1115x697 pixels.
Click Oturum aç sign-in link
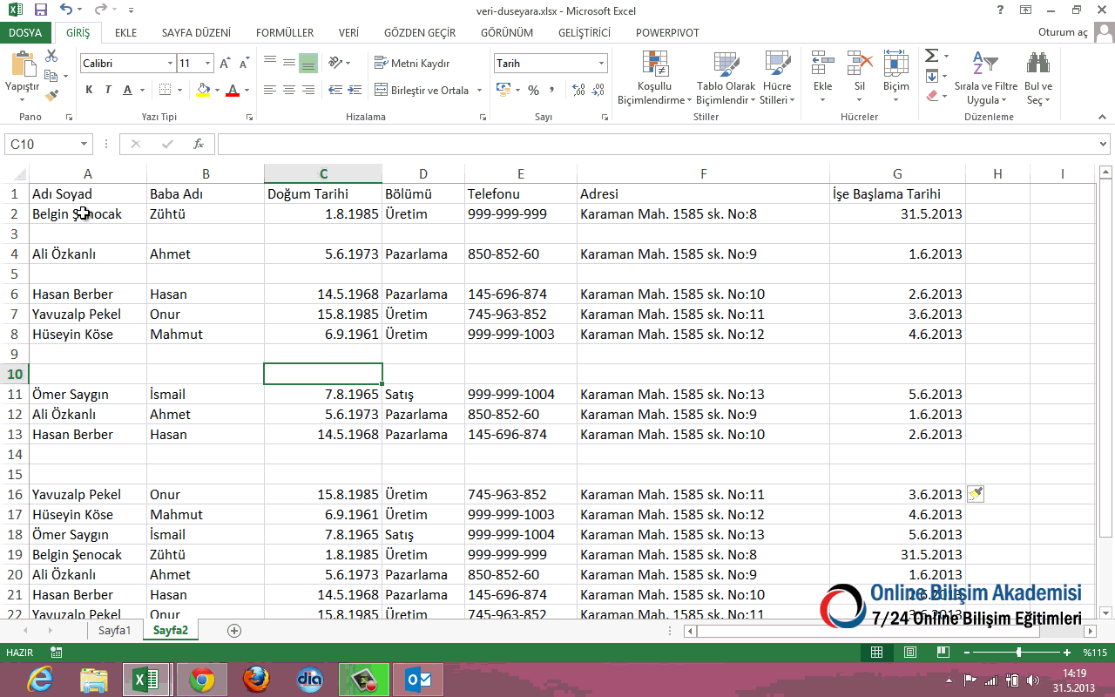(1063, 33)
